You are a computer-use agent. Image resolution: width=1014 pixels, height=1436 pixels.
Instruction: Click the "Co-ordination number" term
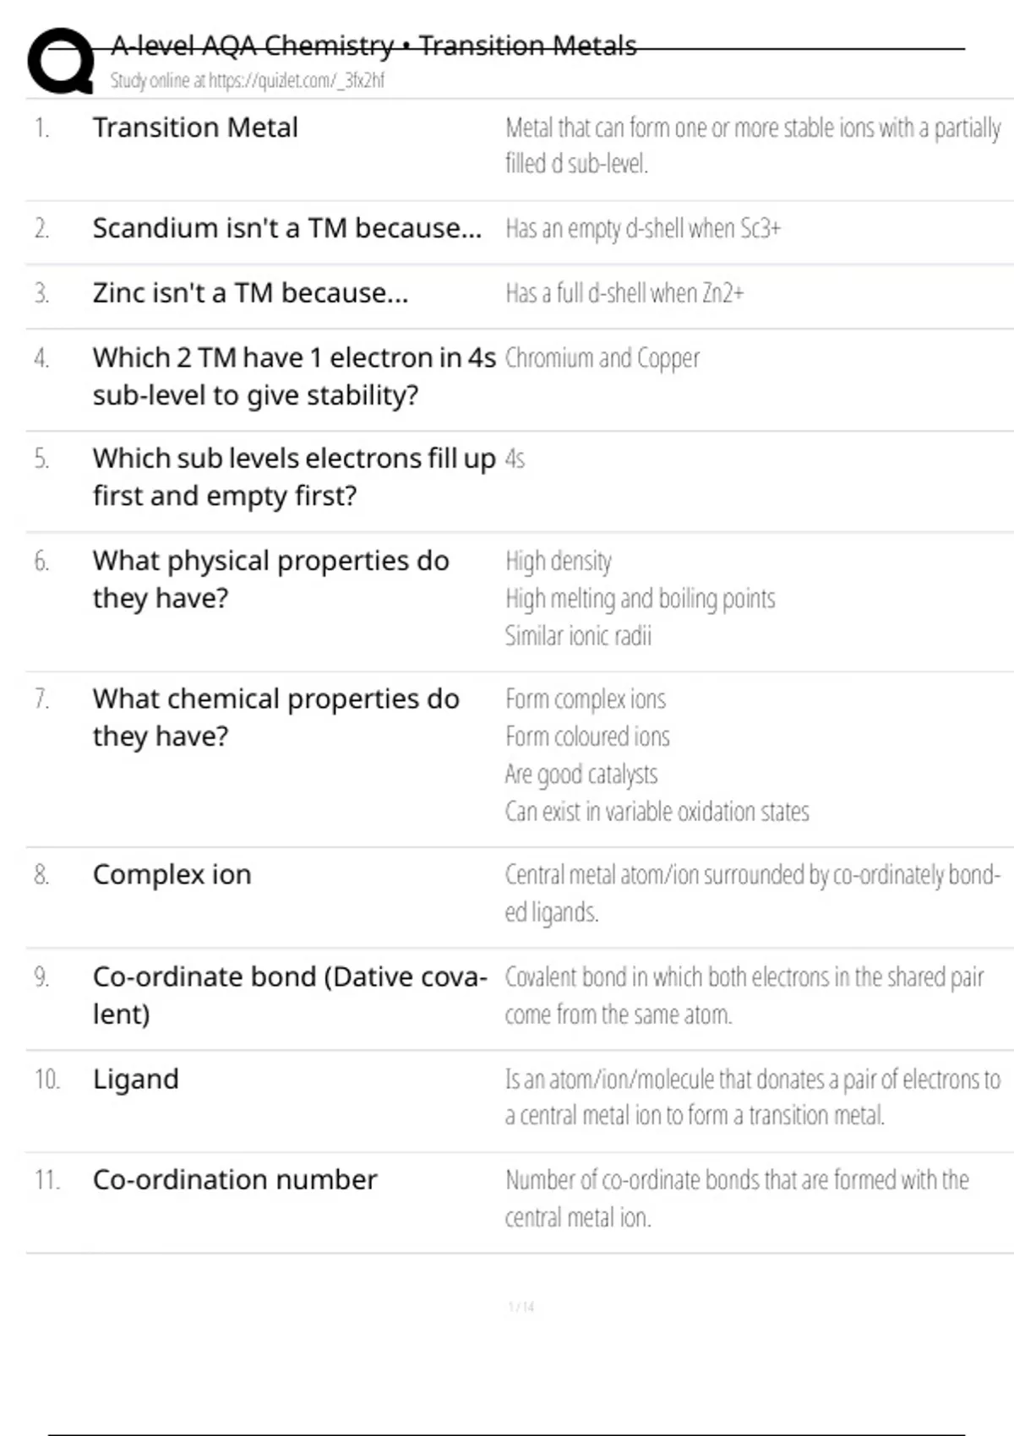click(x=235, y=1180)
